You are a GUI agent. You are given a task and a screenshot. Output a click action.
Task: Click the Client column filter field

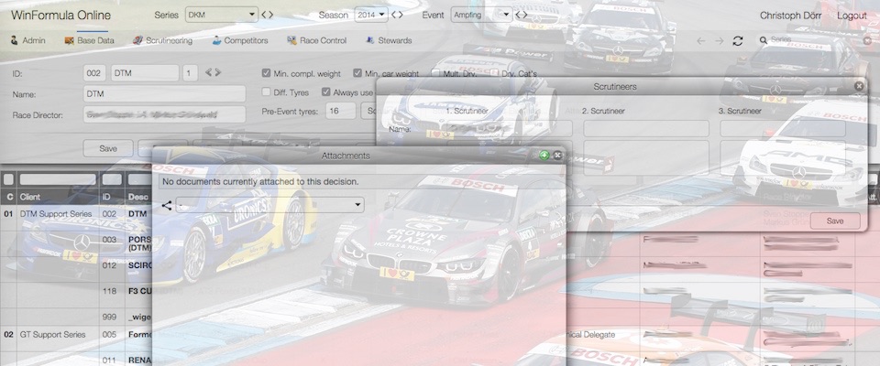pyautogui.click(x=57, y=179)
